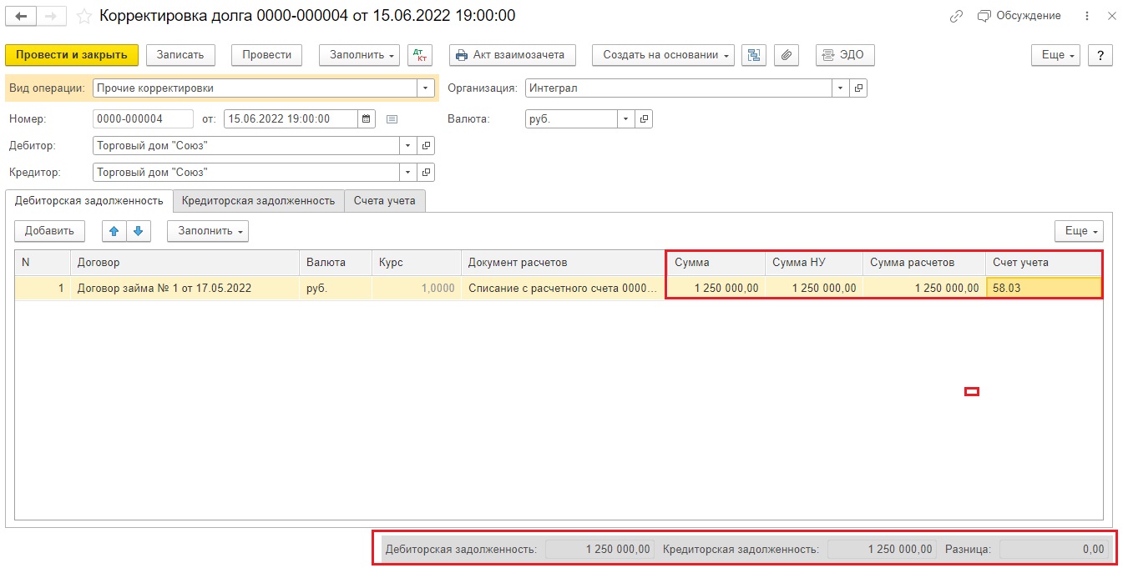Viewport: 1128px width, 568px height.
Task: Click Провести и закрыть button
Action: [x=72, y=55]
